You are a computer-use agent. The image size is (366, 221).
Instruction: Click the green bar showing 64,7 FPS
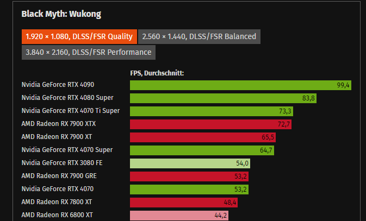[x=202, y=150]
